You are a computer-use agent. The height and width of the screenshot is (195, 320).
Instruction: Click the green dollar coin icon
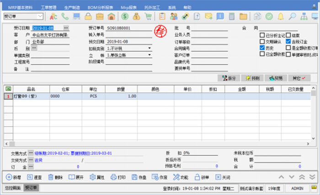click(125, 16)
